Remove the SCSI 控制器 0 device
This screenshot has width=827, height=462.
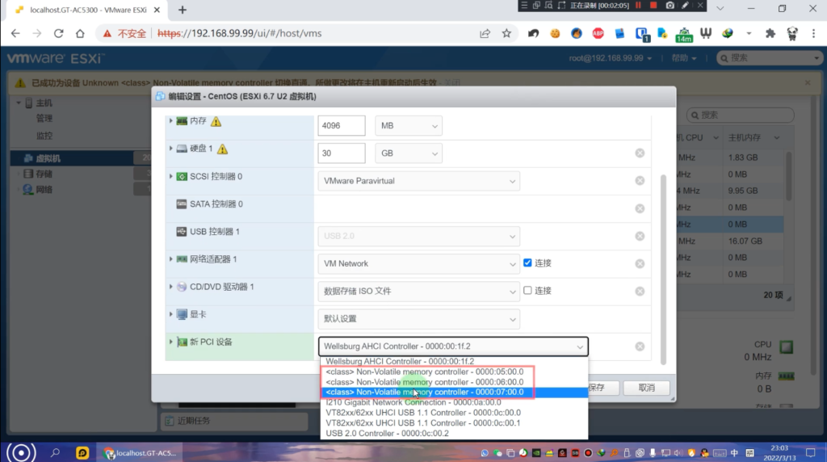(x=640, y=181)
